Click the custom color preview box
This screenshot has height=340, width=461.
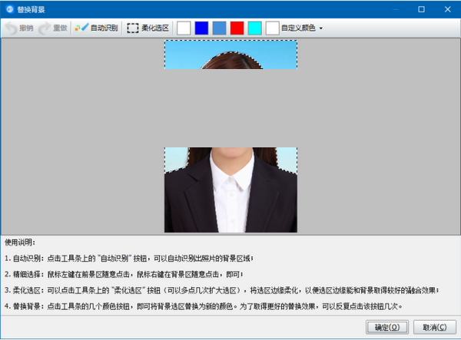tap(273, 28)
